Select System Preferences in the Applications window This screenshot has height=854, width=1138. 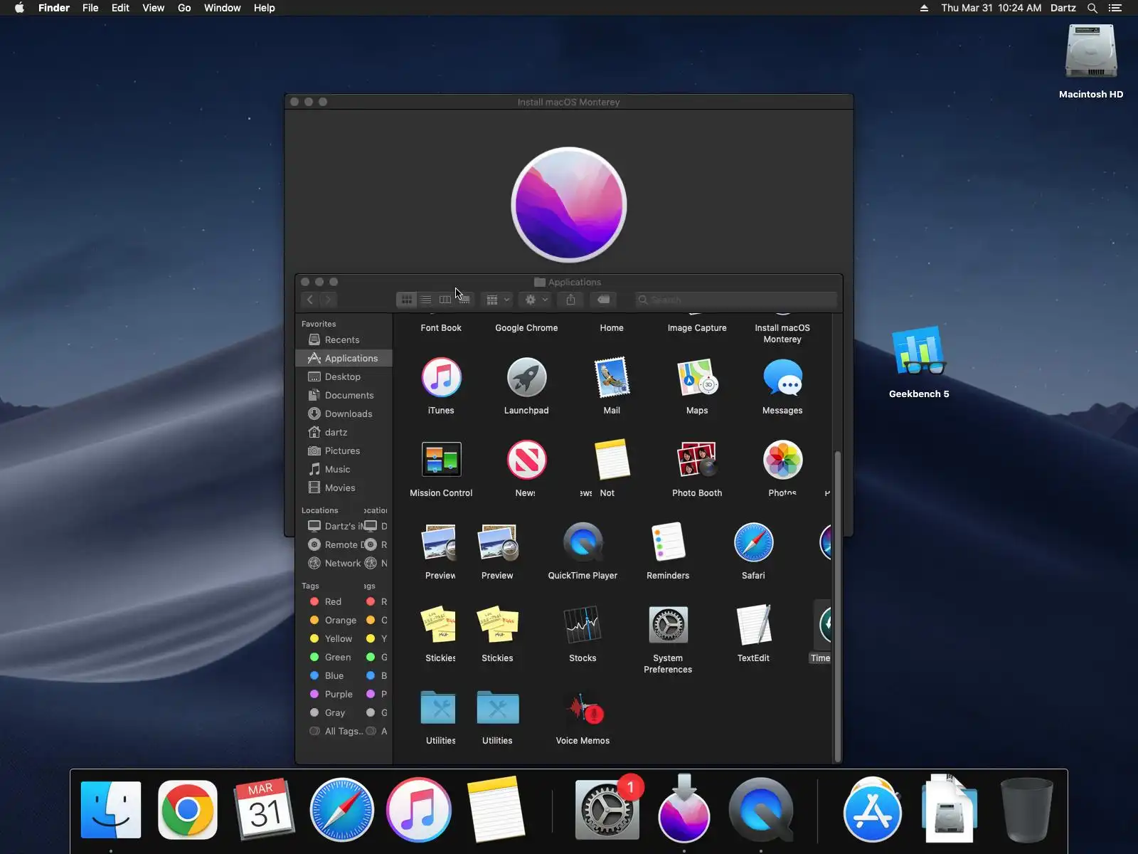point(668,625)
